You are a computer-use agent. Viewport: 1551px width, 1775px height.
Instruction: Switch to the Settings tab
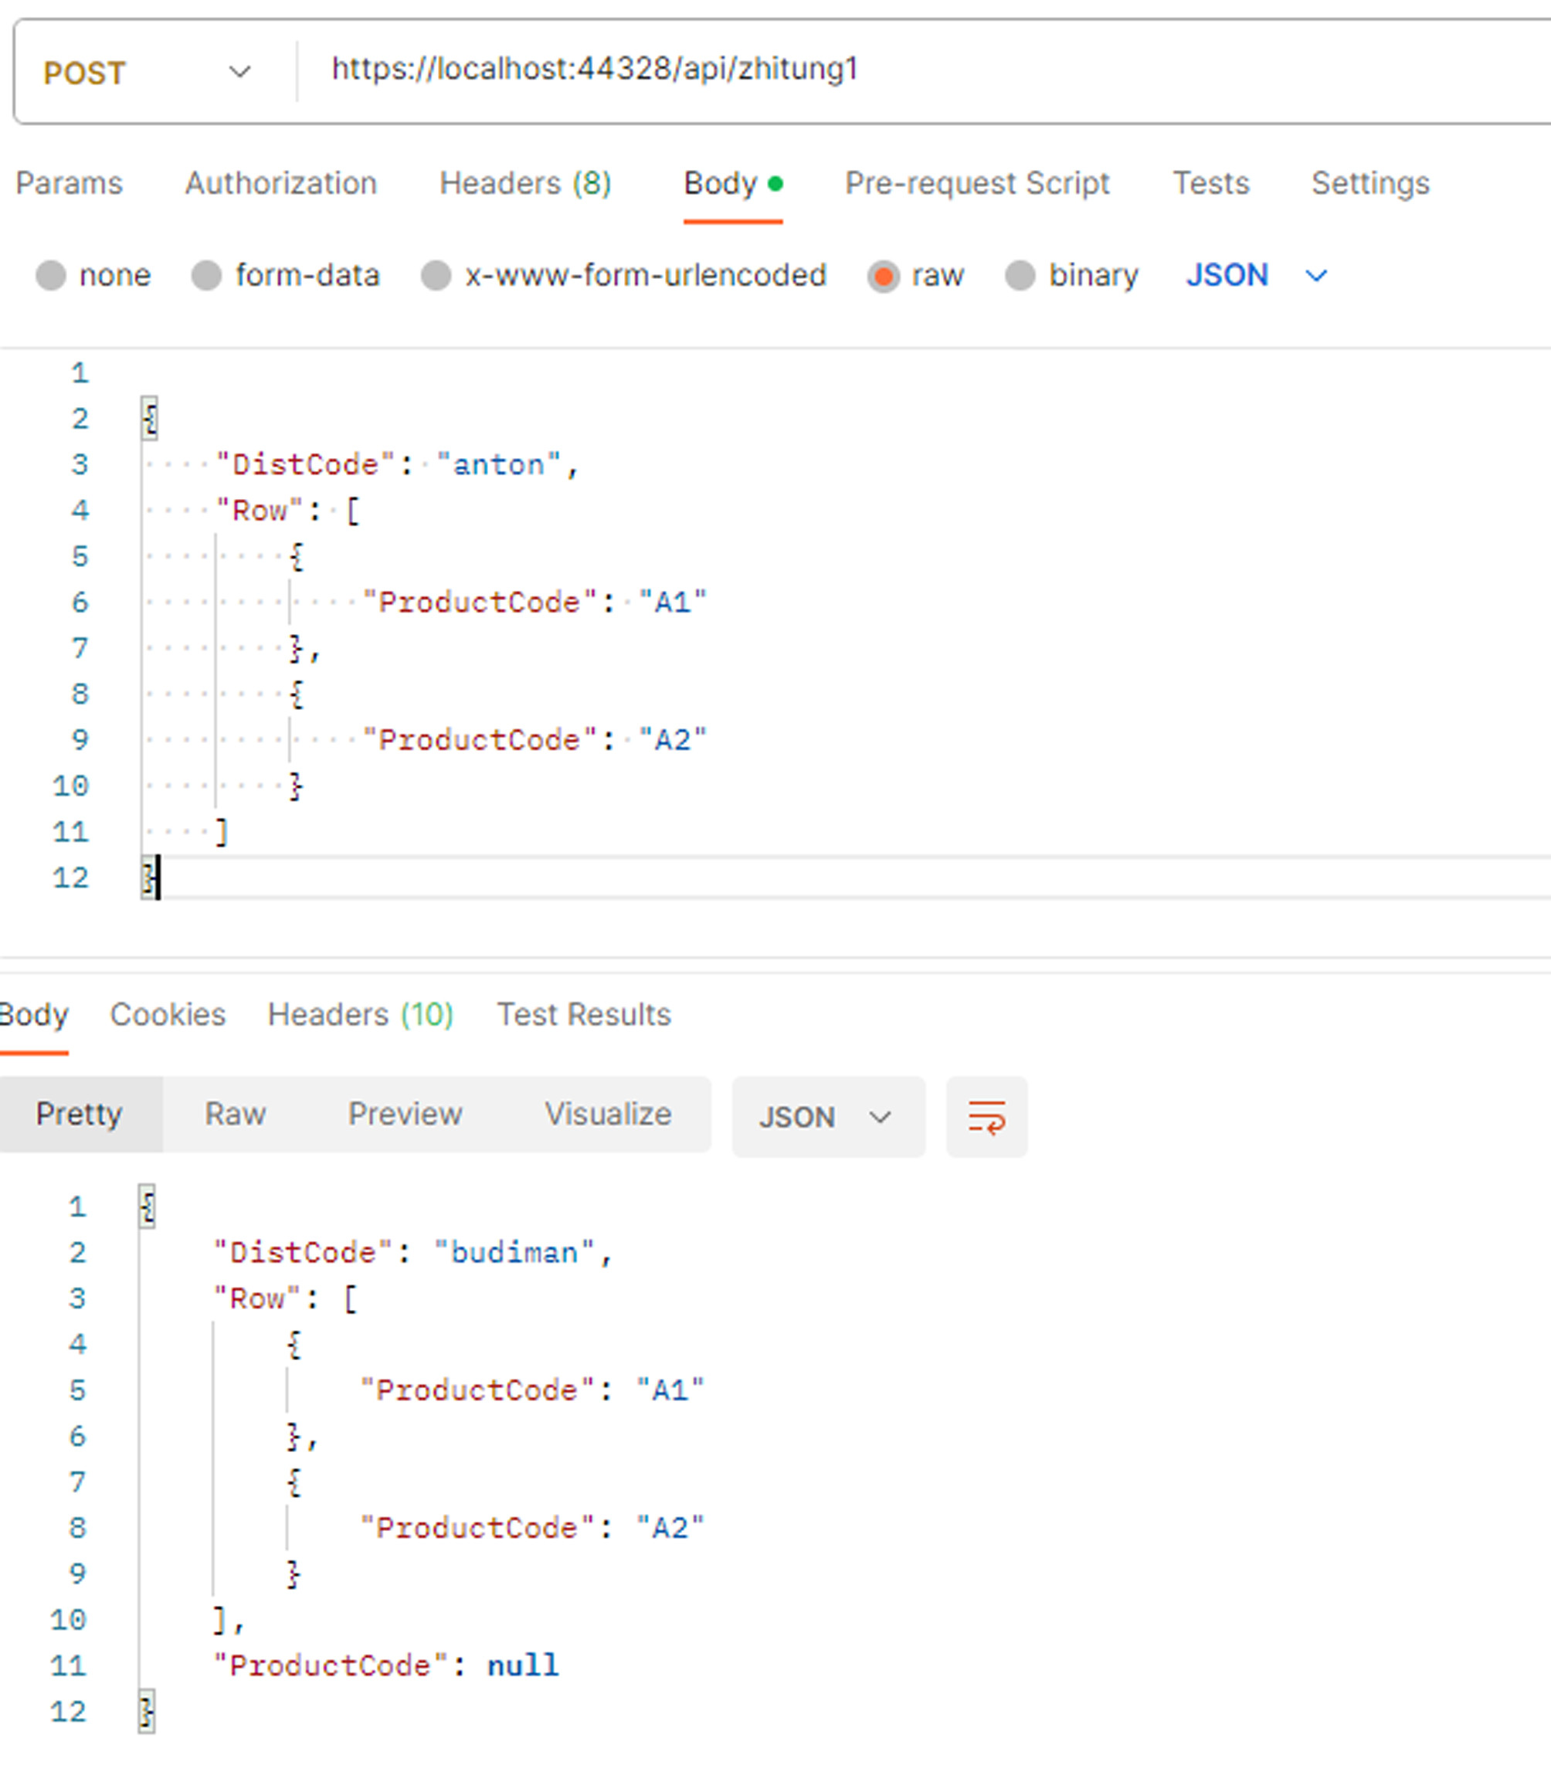[x=1370, y=184]
